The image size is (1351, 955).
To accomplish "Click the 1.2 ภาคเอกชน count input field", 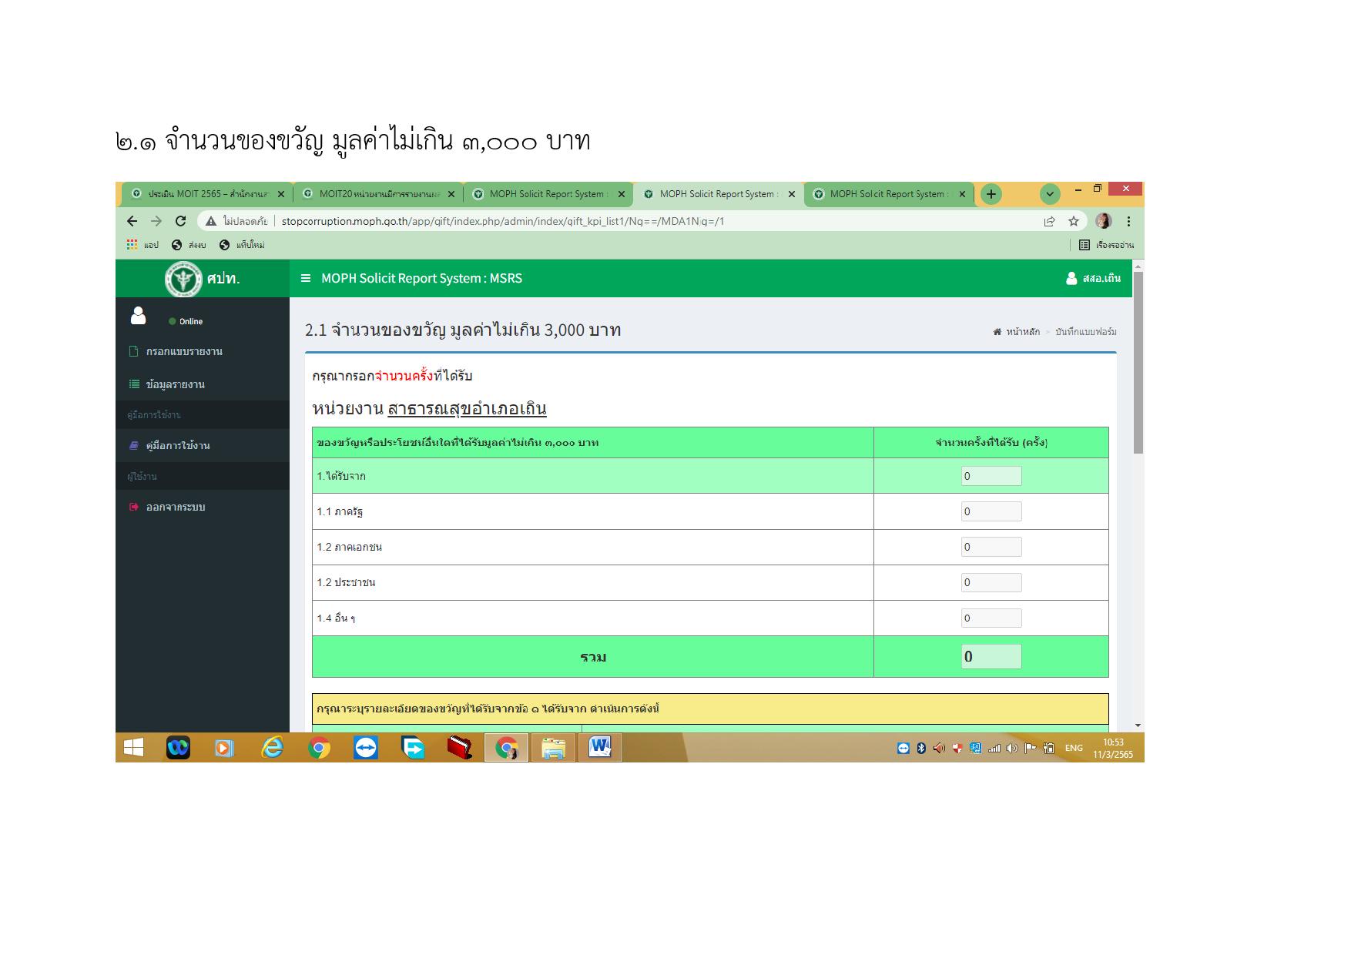I will (991, 547).
